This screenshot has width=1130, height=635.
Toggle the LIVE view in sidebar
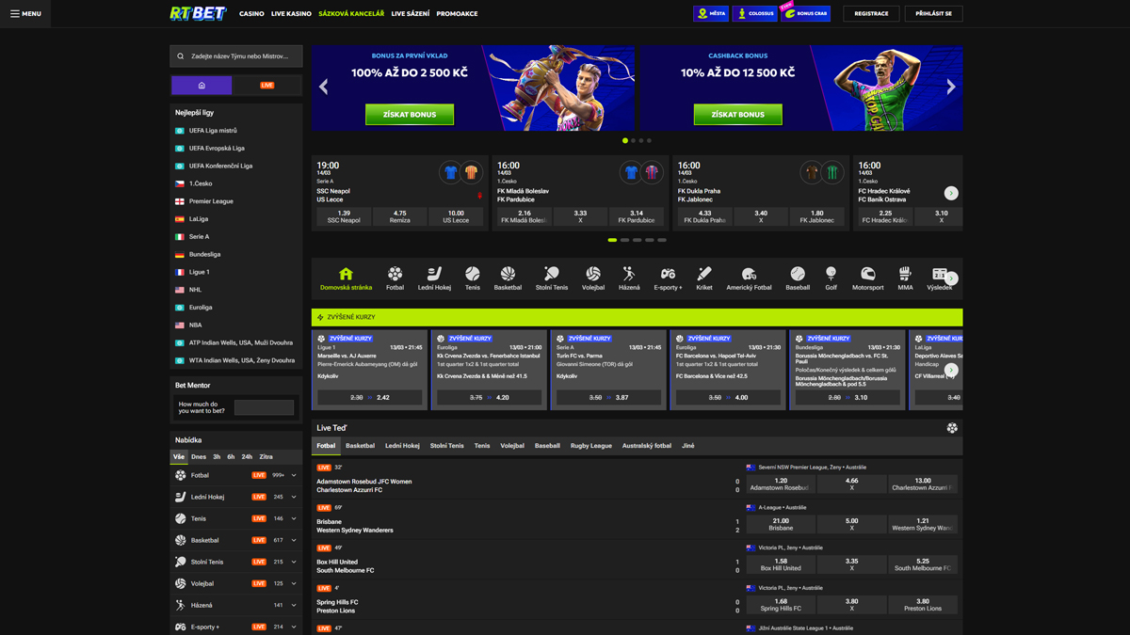click(x=267, y=86)
